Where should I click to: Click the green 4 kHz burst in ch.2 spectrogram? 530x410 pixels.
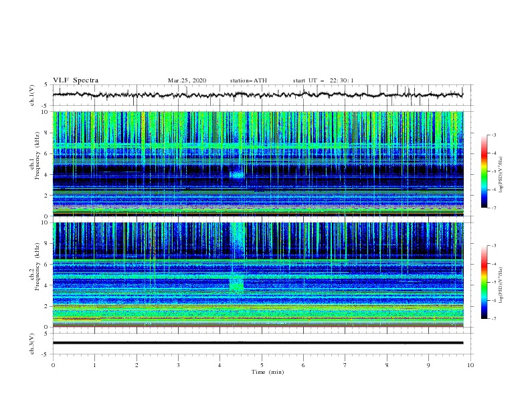(x=237, y=284)
